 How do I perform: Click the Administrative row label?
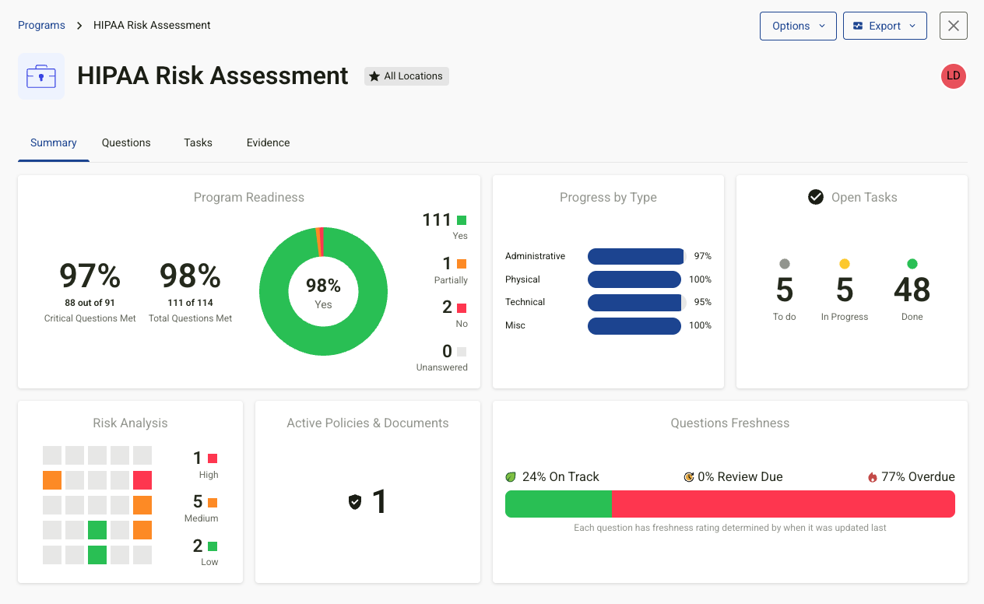click(x=535, y=256)
